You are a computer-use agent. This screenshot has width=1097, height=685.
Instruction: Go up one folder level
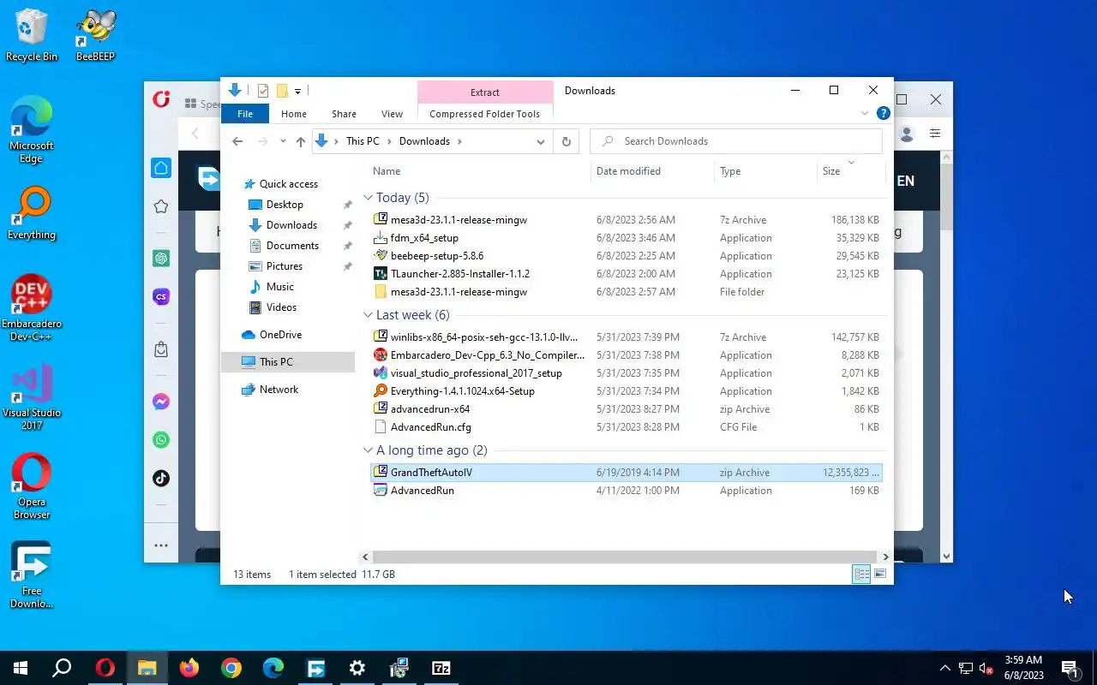(x=300, y=141)
